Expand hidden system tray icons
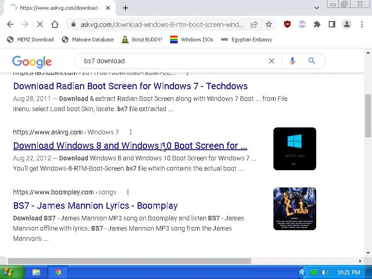The width and height of the screenshot is (372, 279). (x=303, y=272)
